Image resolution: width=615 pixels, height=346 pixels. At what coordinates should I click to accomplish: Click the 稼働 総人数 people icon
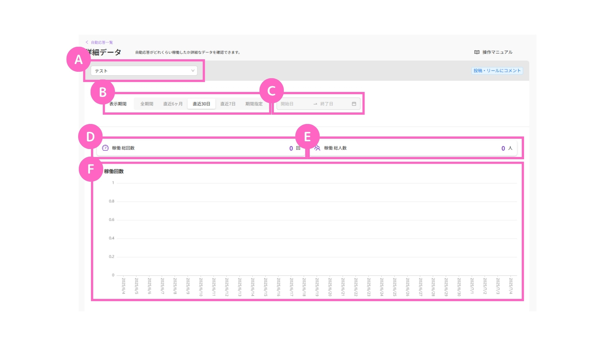317,148
